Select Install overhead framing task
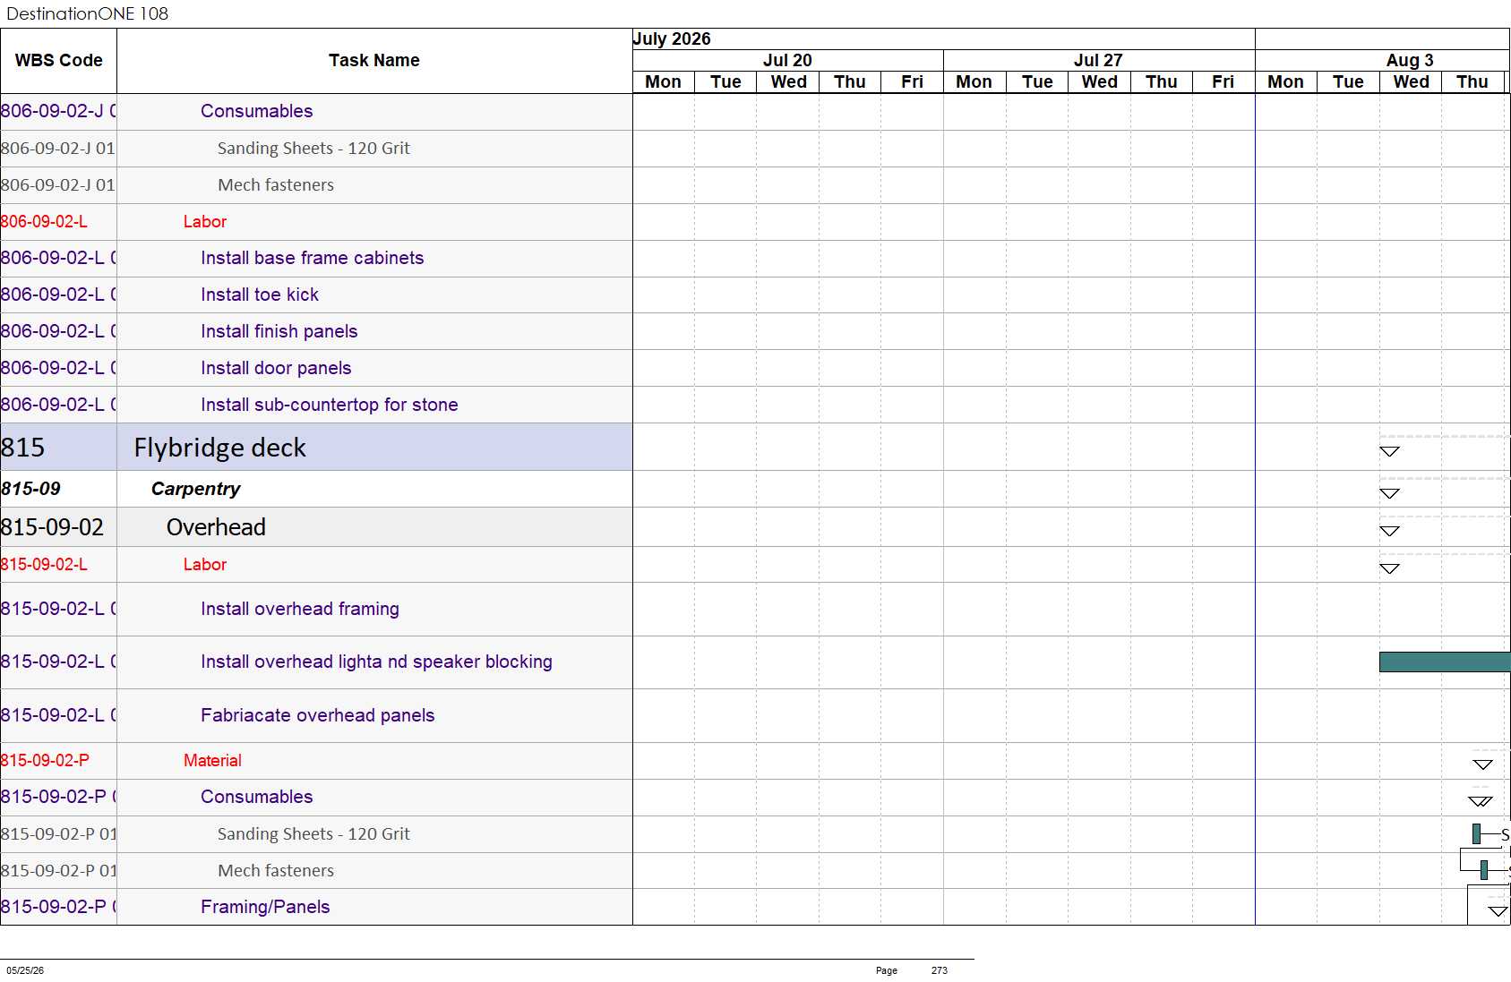This screenshot has width=1511, height=982. [316, 610]
